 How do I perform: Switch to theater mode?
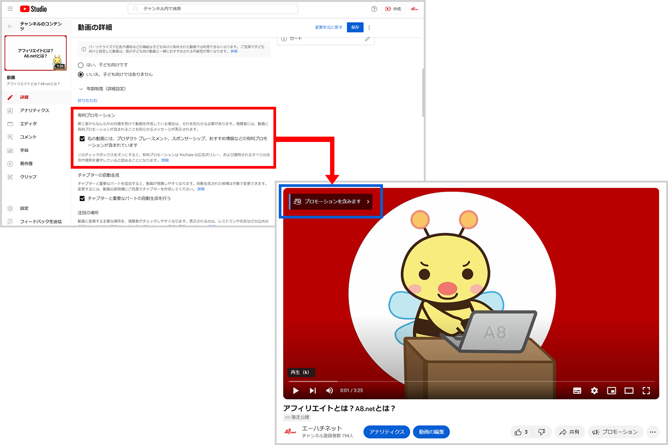629,391
